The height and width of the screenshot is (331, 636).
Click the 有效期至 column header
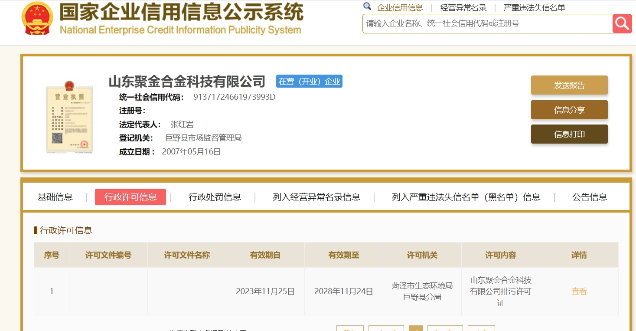click(x=344, y=255)
